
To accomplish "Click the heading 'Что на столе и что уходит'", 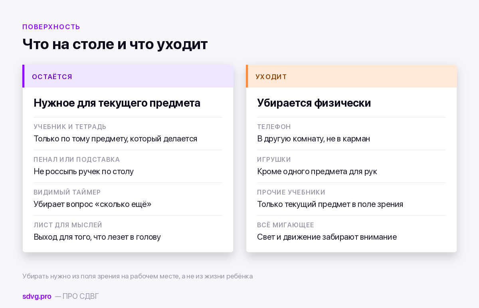I will click(115, 44).
